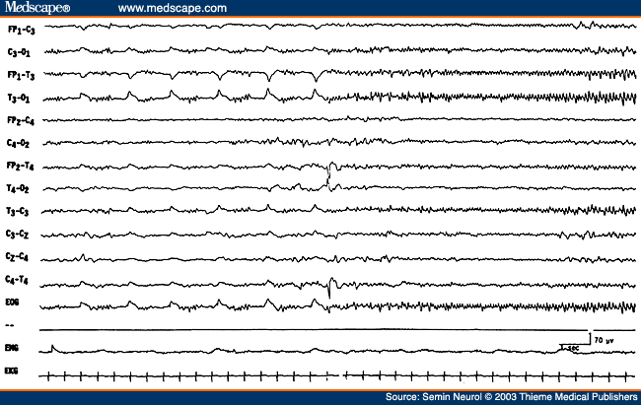This screenshot has width=641, height=405.
Task: Select the FP1-C3 channel label
Action: pos(21,31)
